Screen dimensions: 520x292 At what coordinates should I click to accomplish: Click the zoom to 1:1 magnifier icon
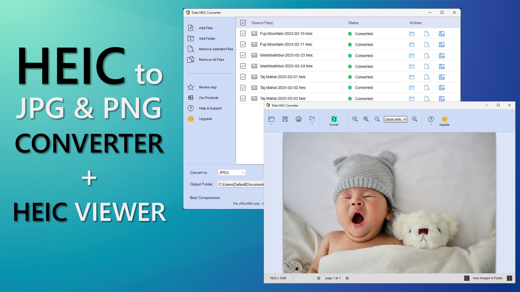(x=355, y=119)
